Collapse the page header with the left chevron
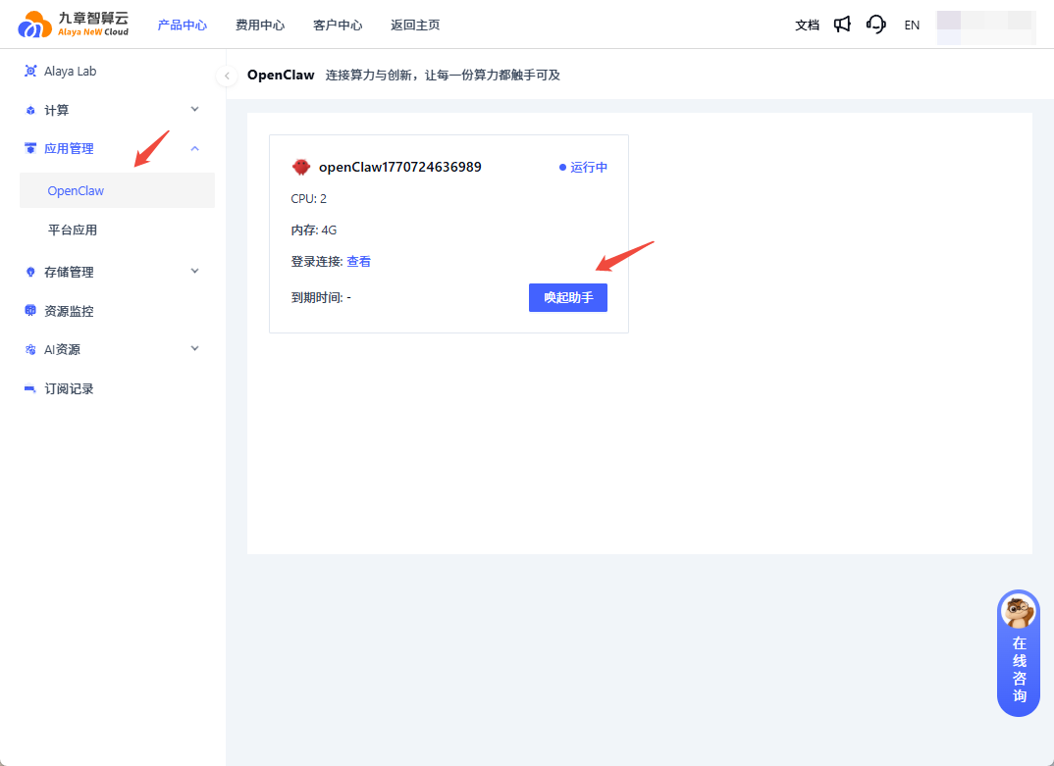The image size is (1054, 766). tap(227, 75)
